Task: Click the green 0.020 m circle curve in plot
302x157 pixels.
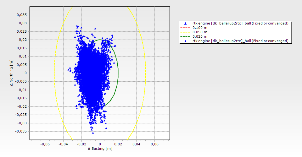Action: tap(118, 73)
